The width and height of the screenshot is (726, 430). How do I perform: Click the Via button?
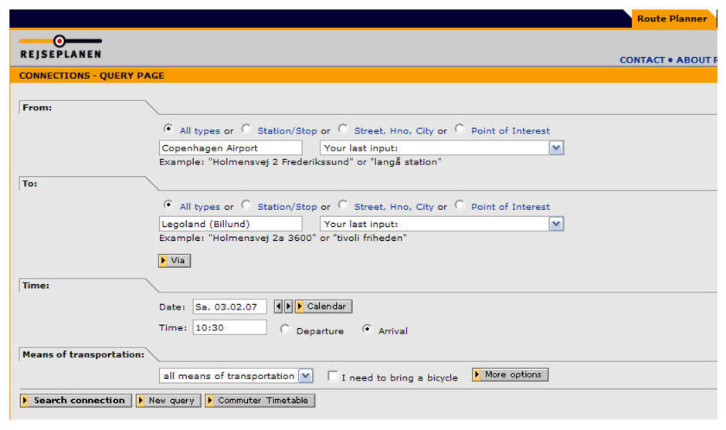175,261
